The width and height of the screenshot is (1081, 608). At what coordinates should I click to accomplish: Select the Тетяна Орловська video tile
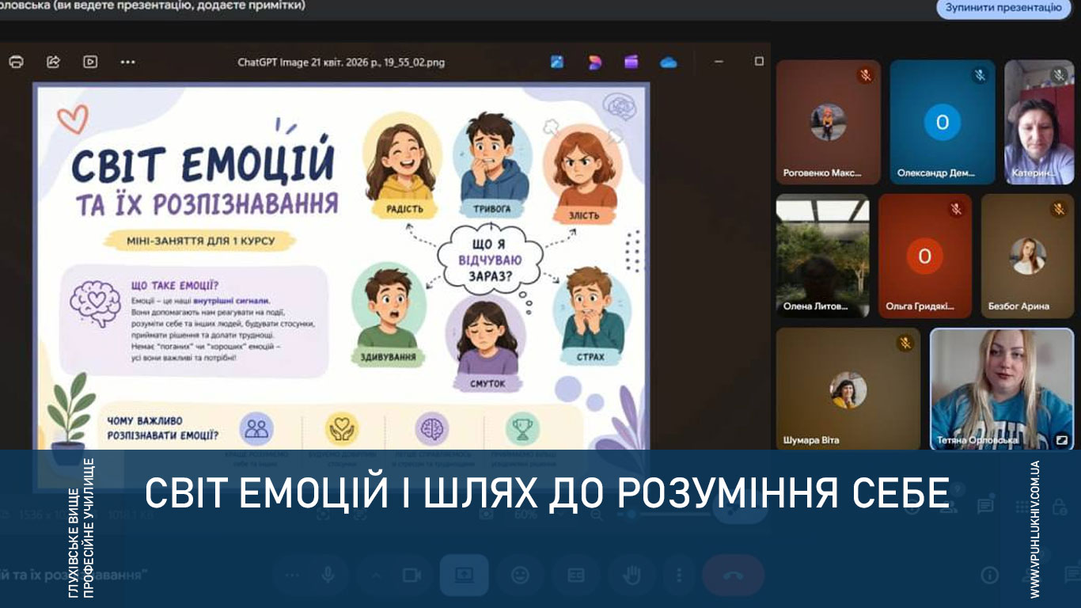1002,389
